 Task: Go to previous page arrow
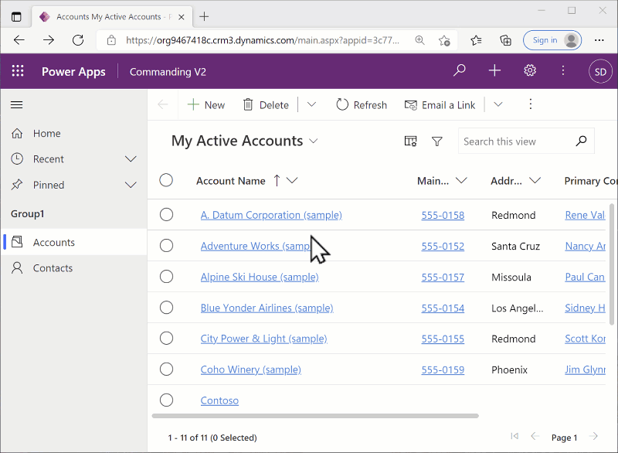coord(535,436)
